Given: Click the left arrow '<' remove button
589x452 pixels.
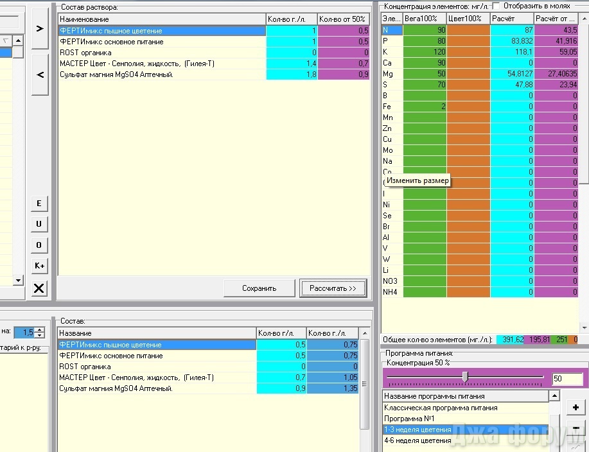Looking at the screenshot, I should tap(40, 75).
